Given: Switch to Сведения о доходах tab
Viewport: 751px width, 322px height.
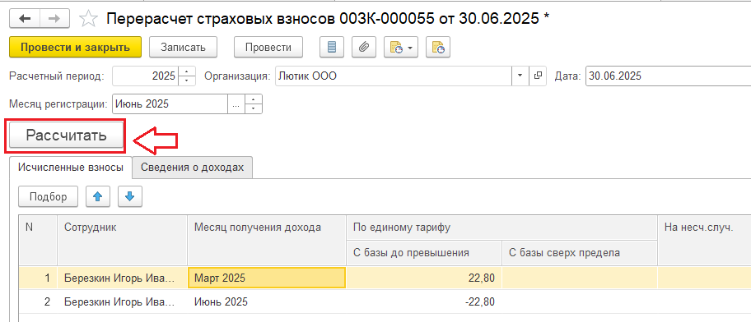Looking at the screenshot, I should pos(192,168).
